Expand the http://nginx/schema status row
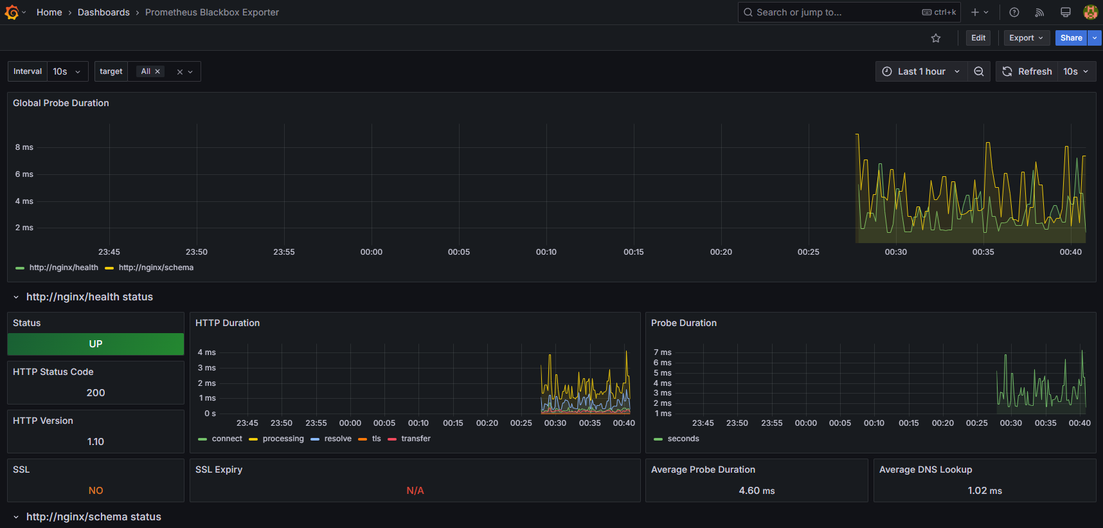The image size is (1103, 528). point(16,517)
